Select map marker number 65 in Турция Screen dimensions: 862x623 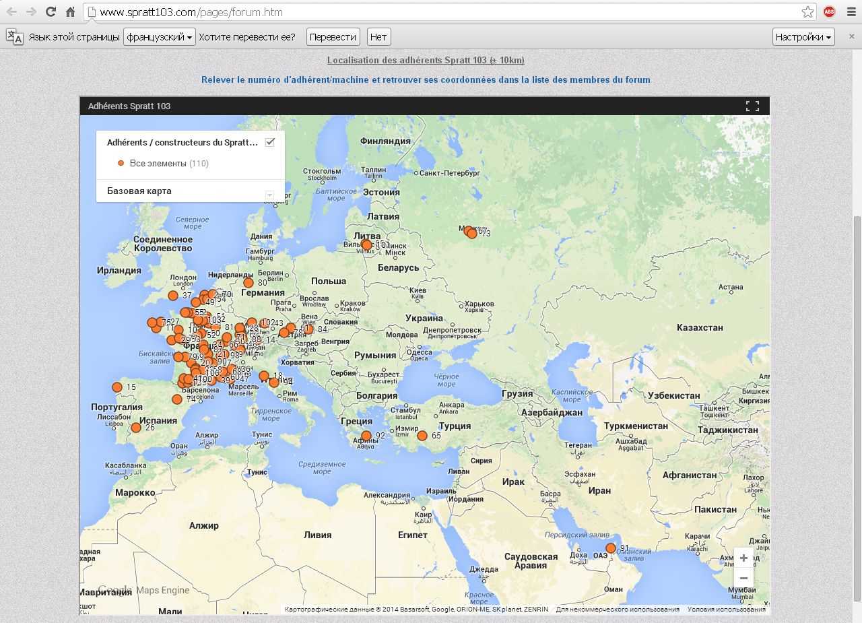coord(422,436)
